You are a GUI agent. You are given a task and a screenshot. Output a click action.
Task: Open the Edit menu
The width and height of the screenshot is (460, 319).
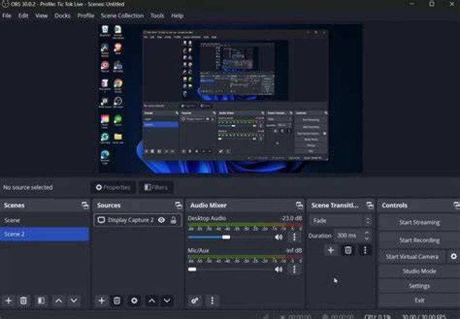pos(23,15)
